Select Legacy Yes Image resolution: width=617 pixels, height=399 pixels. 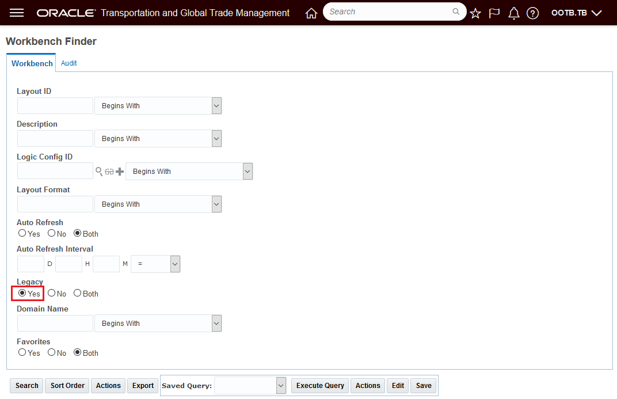22,292
